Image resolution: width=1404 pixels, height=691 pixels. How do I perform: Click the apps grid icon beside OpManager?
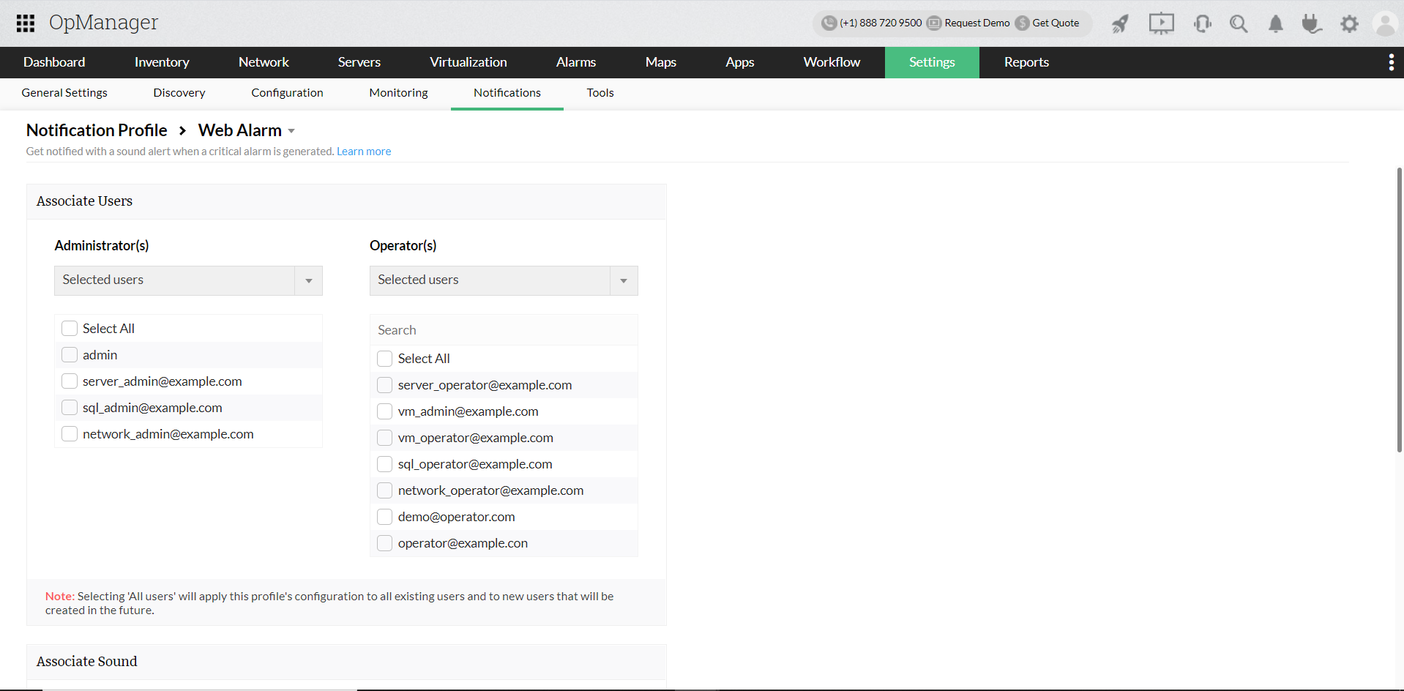click(25, 23)
